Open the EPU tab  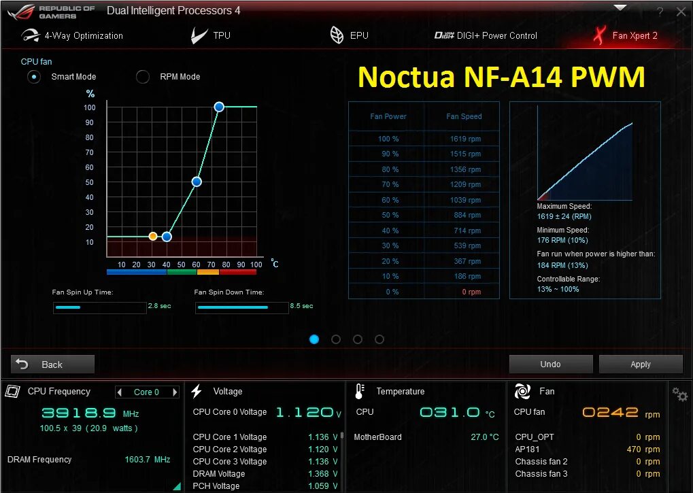coord(349,35)
